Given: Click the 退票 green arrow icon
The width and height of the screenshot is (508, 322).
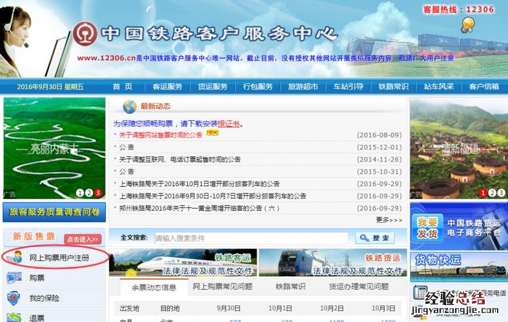Looking at the screenshot, I should tap(14, 317).
